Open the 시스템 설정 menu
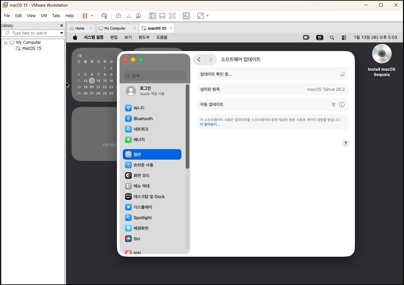Image resolution: width=404 pixels, height=285 pixels. [x=94, y=38]
